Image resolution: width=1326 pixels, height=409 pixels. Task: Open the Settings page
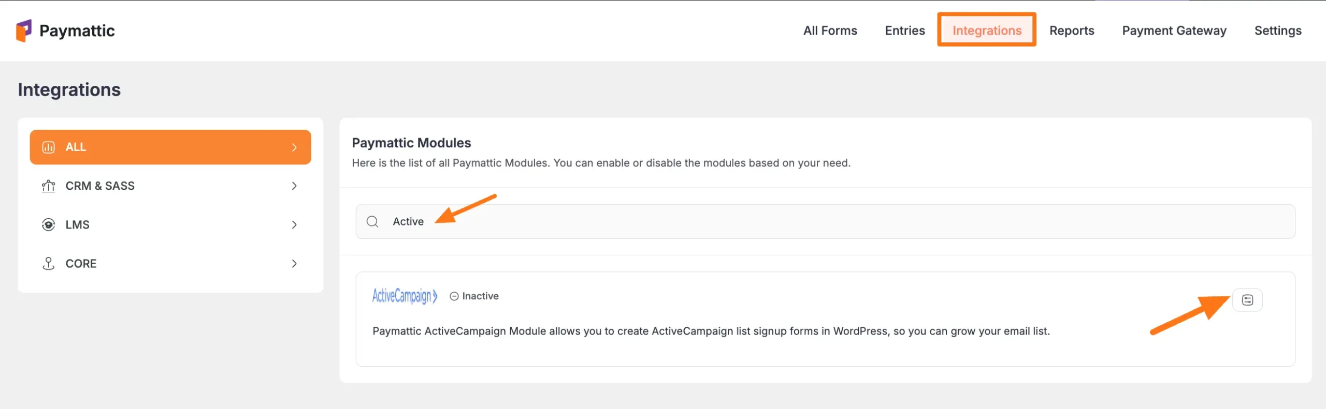[x=1278, y=30]
